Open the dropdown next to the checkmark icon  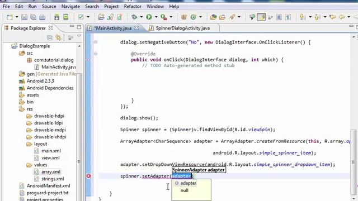point(88,17)
